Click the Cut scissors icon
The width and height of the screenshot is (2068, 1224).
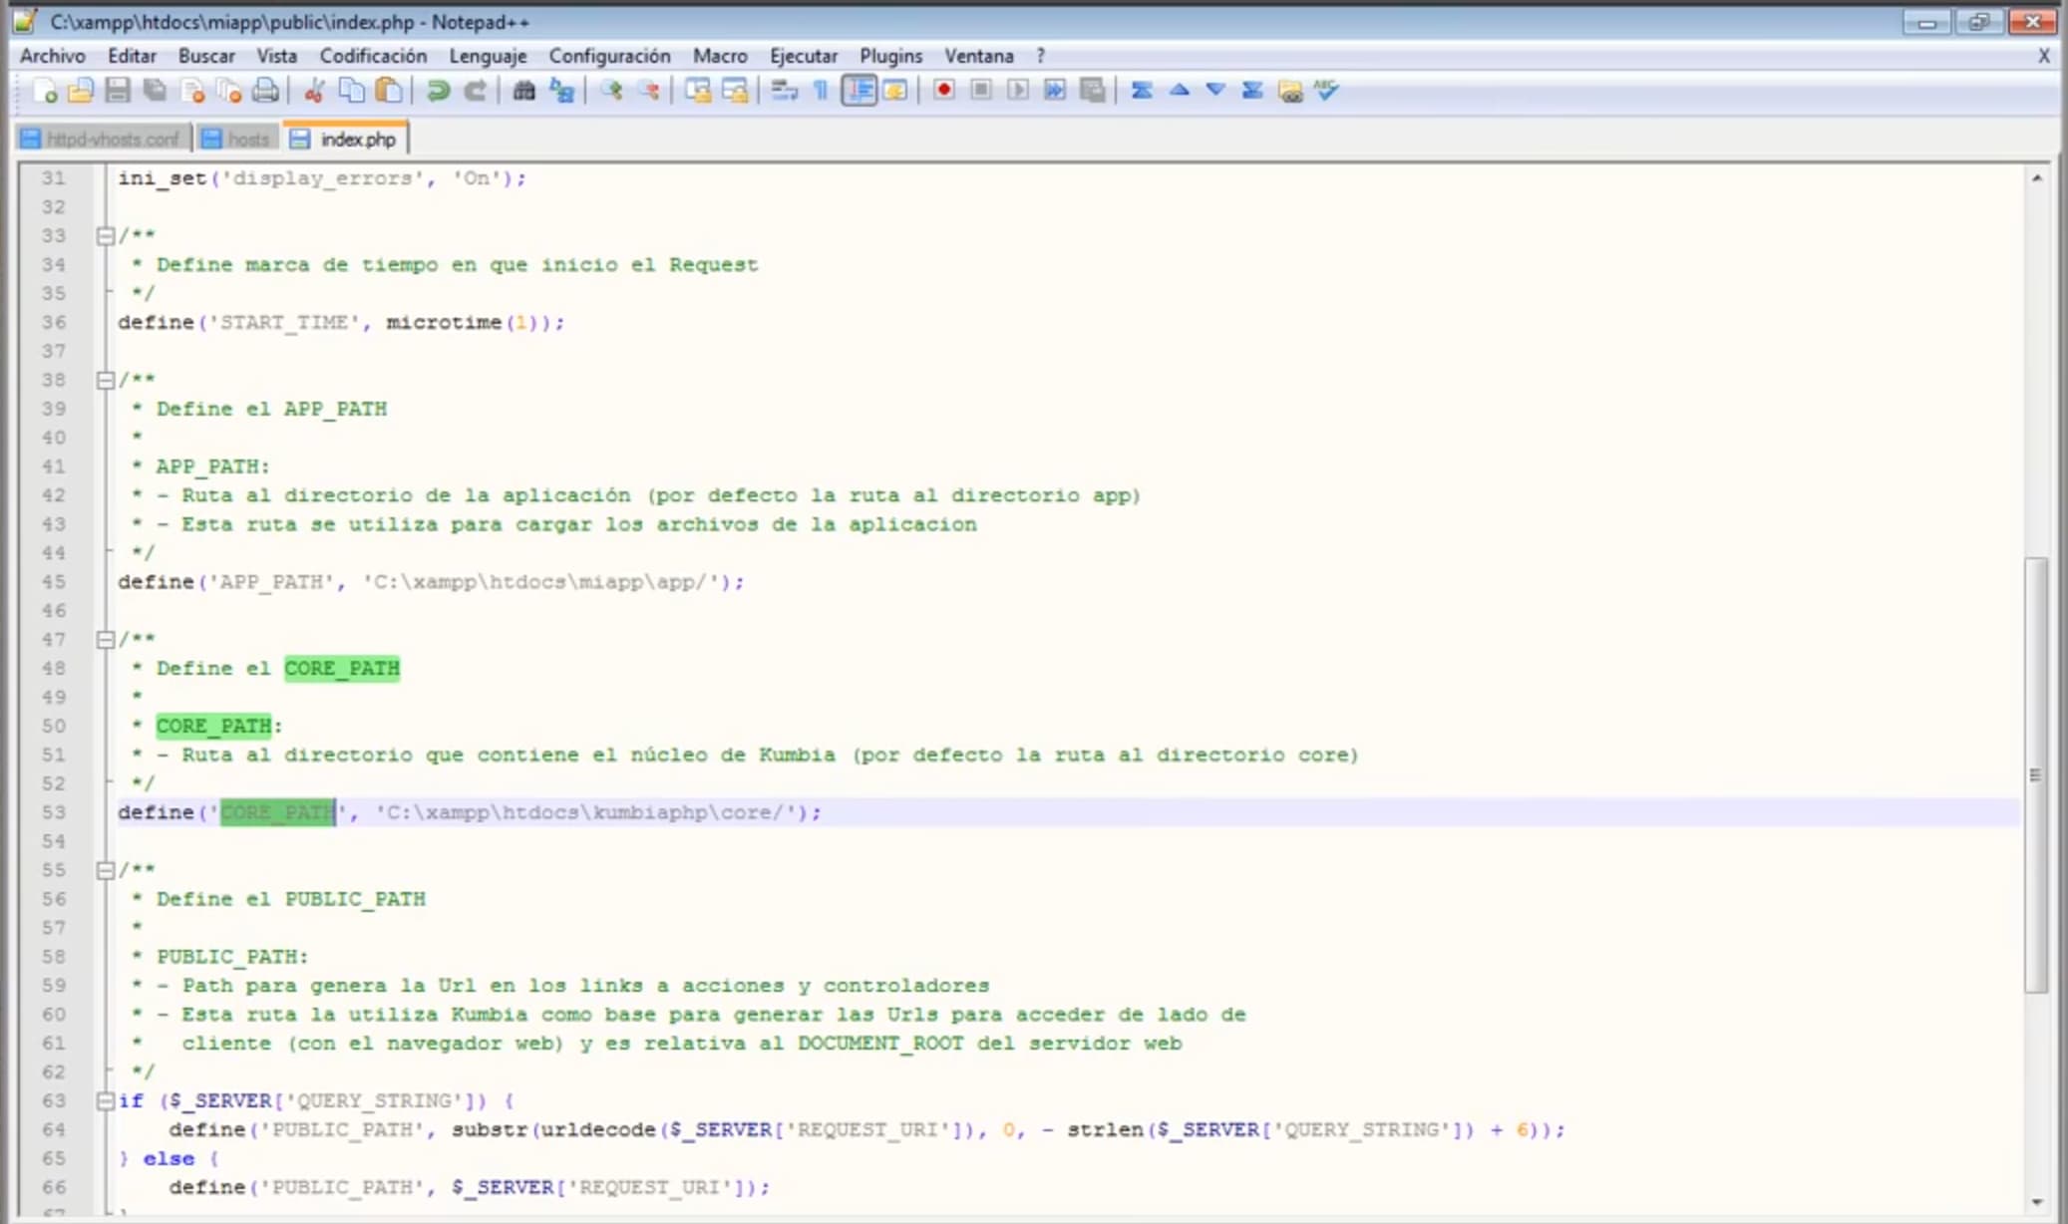click(x=314, y=92)
